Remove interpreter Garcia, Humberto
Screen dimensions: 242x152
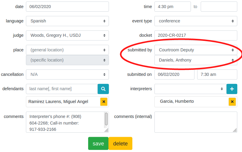click(x=232, y=102)
